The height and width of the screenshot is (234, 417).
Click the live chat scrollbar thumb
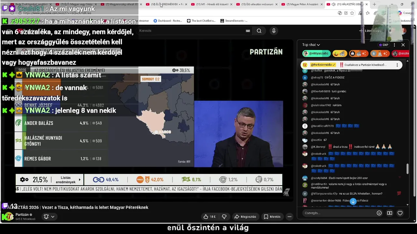407,169
